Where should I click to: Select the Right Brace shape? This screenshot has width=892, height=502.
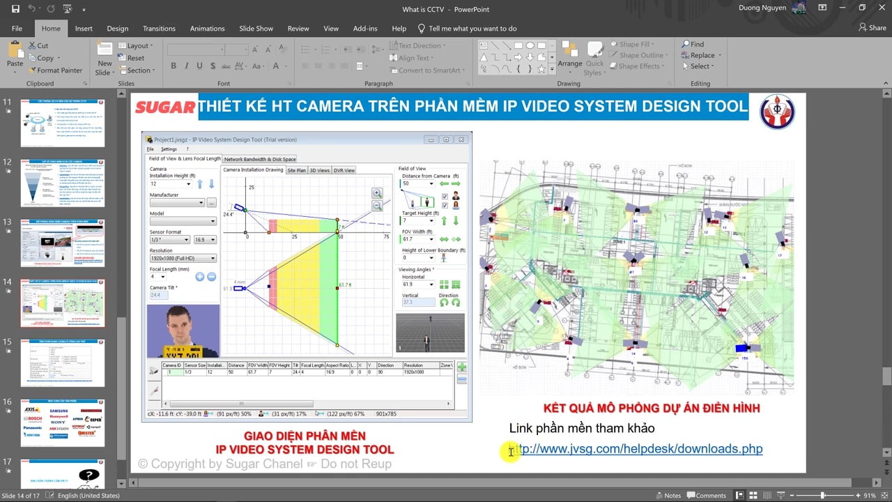click(530, 68)
